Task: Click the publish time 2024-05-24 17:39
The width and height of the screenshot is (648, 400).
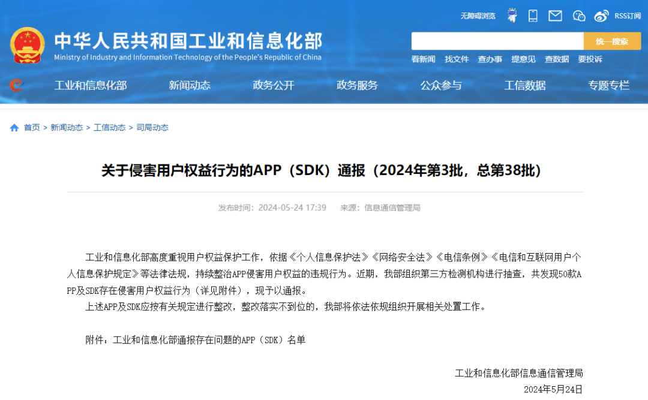Action: [292, 207]
